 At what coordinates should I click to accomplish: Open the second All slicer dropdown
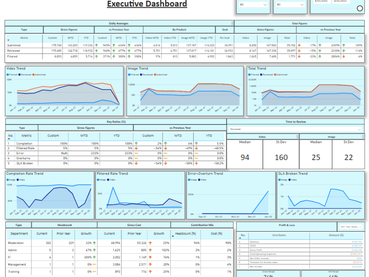(x=290, y=5)
